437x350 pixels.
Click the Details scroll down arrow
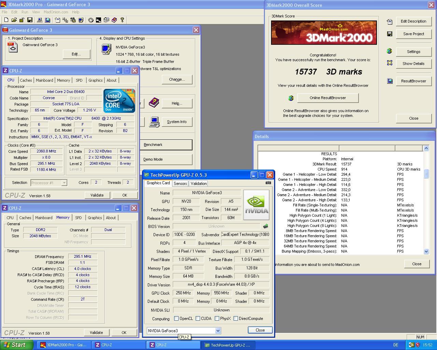point(426,251)
